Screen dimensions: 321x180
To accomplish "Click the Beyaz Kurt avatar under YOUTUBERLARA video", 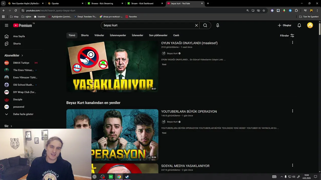I will 164,122.
